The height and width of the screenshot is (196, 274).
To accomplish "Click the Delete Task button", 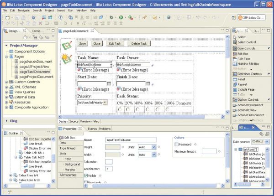I will pos(139,43).
